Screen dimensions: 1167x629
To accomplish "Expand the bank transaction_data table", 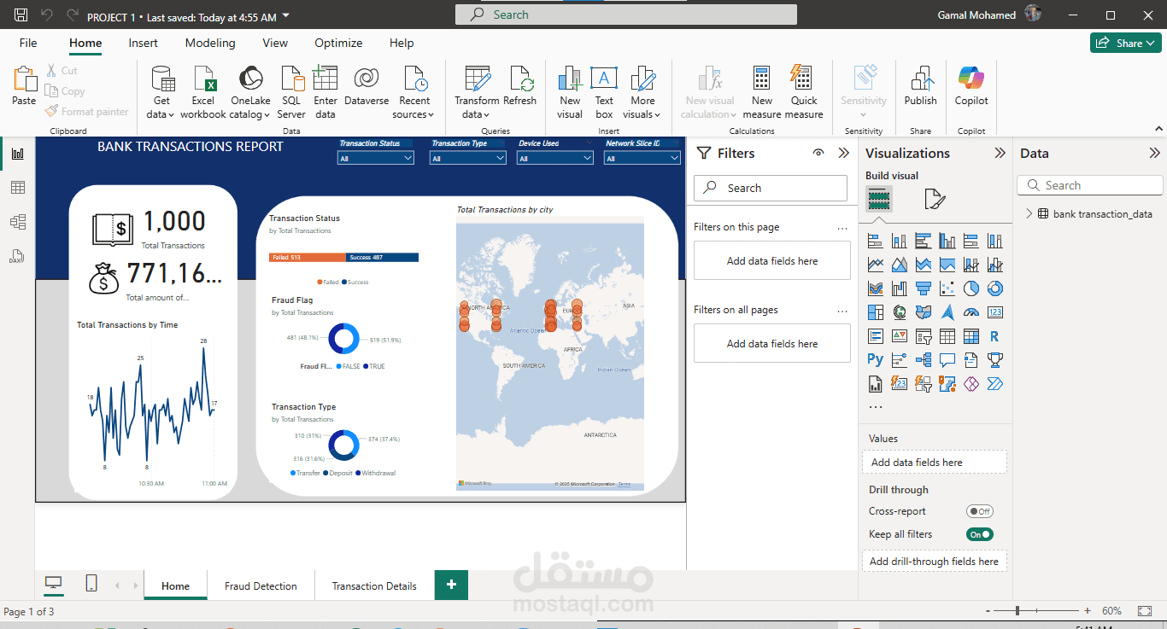I will pyautogui.click(x=1029, y=214).
